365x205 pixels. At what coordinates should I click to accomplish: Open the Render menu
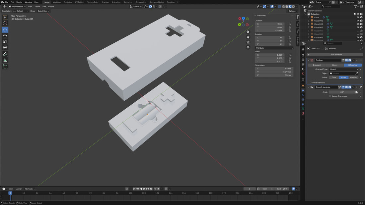[x=20, y=2]
